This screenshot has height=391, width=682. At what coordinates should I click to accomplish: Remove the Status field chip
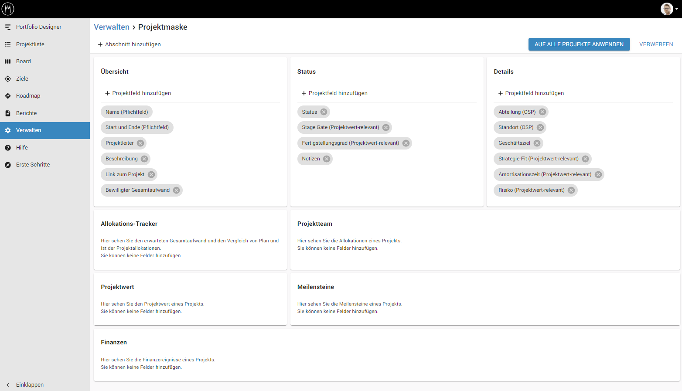tap(324, 112)
